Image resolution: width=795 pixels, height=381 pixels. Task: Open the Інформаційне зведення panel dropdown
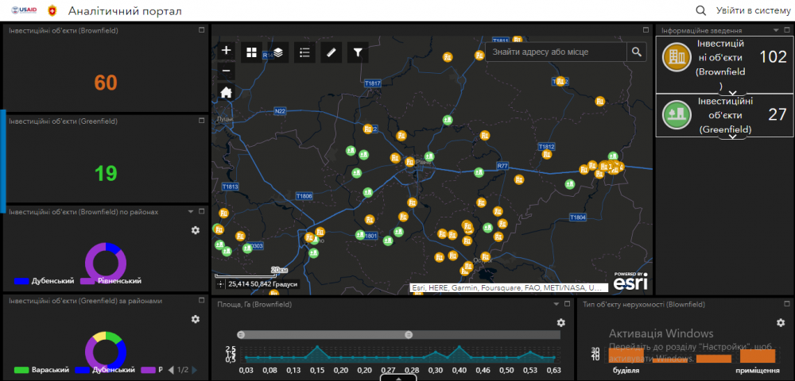pyautogui.click(x=775, y=30)
